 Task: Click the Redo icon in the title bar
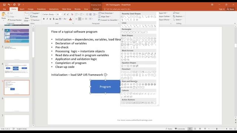click(x=14, y=5)
